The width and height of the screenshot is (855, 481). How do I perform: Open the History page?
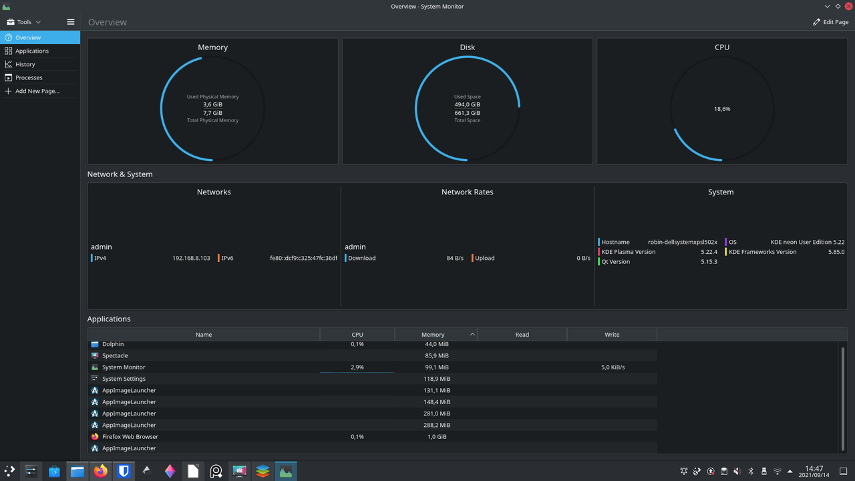coord(40,64)
